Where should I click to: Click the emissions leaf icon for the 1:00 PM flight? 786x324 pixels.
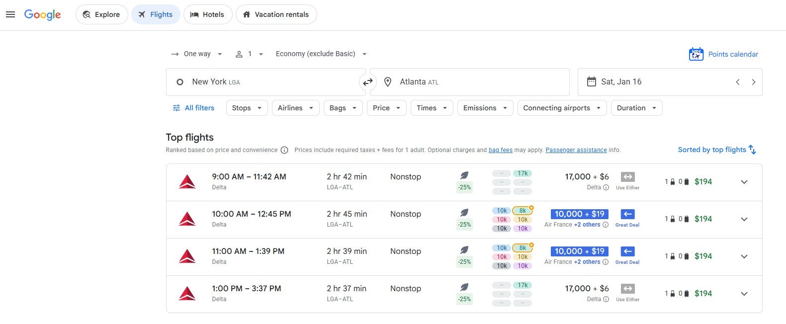point(464,287)
